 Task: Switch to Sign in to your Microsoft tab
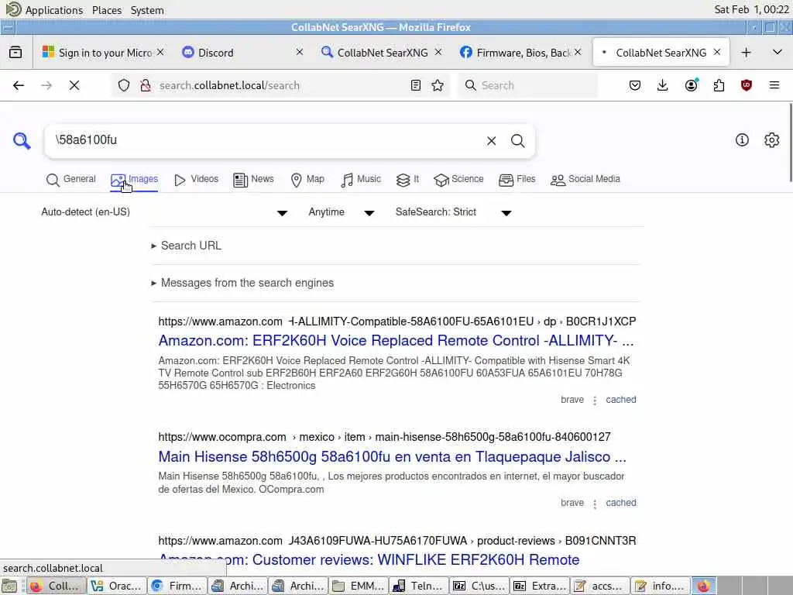point(103,53)
